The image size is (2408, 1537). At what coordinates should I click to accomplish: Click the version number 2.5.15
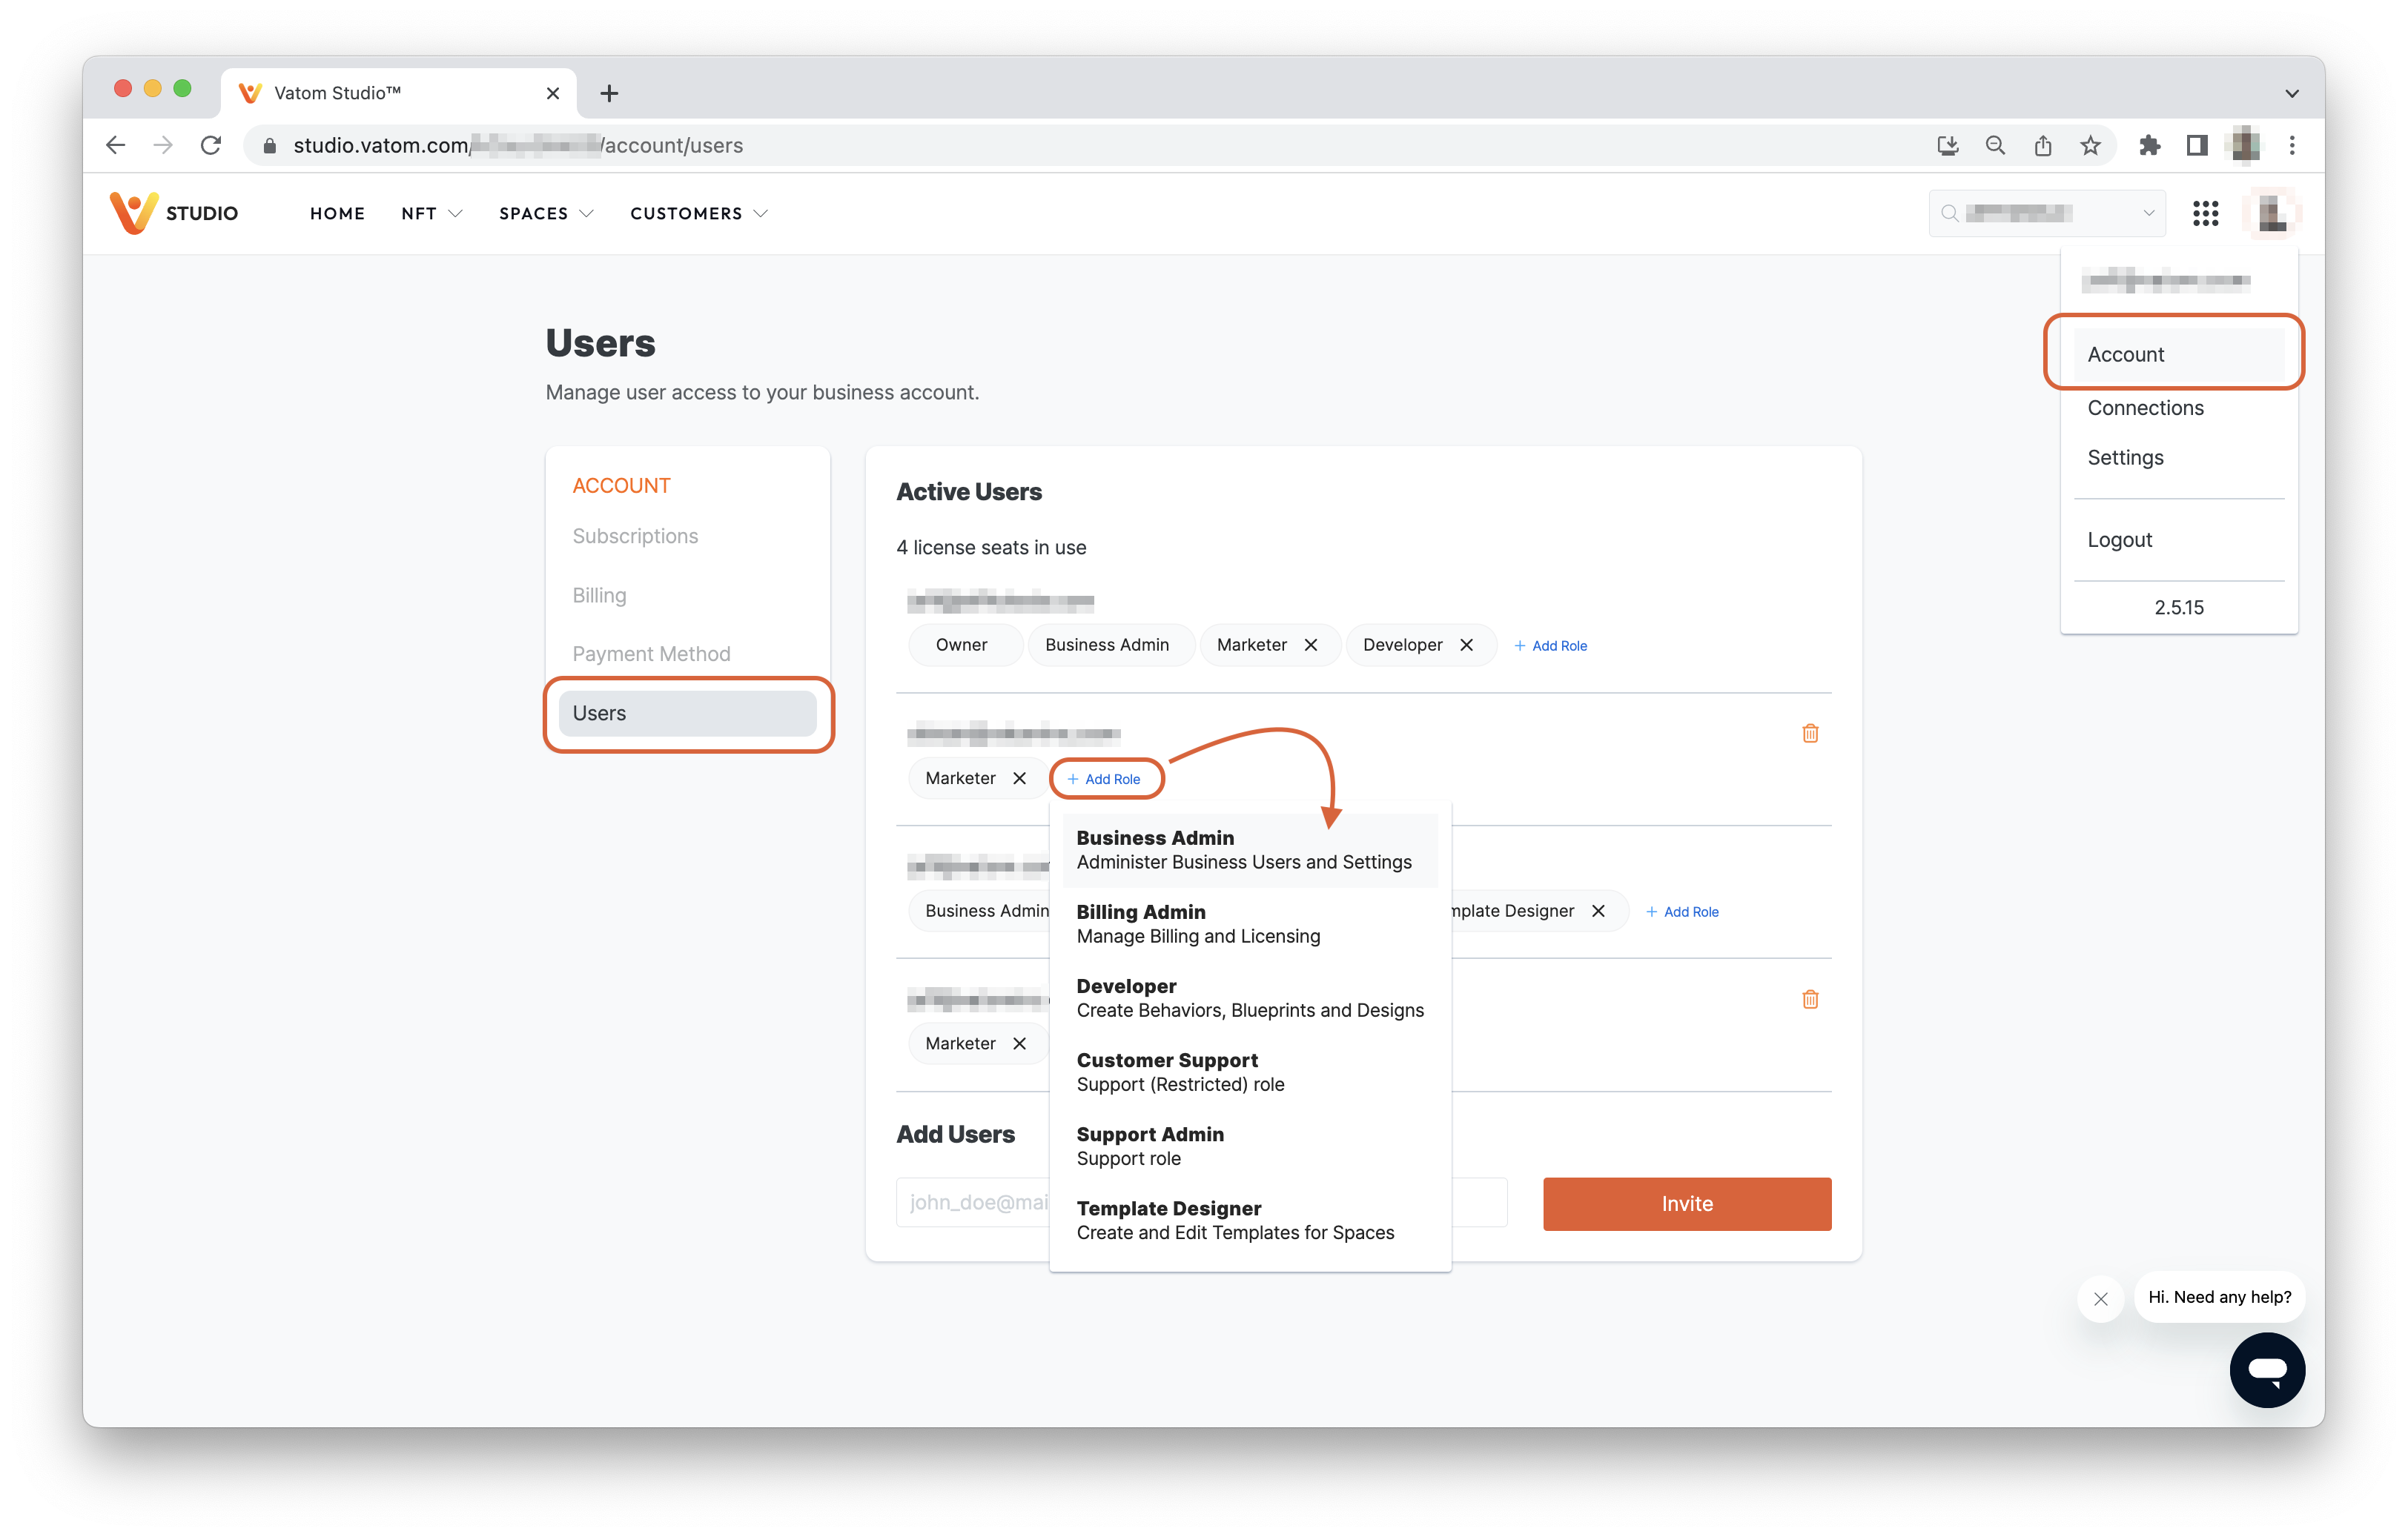coord(2179,608)
